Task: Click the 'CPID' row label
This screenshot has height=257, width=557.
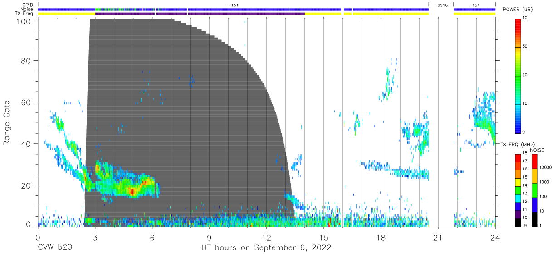Action: (28, 5)
